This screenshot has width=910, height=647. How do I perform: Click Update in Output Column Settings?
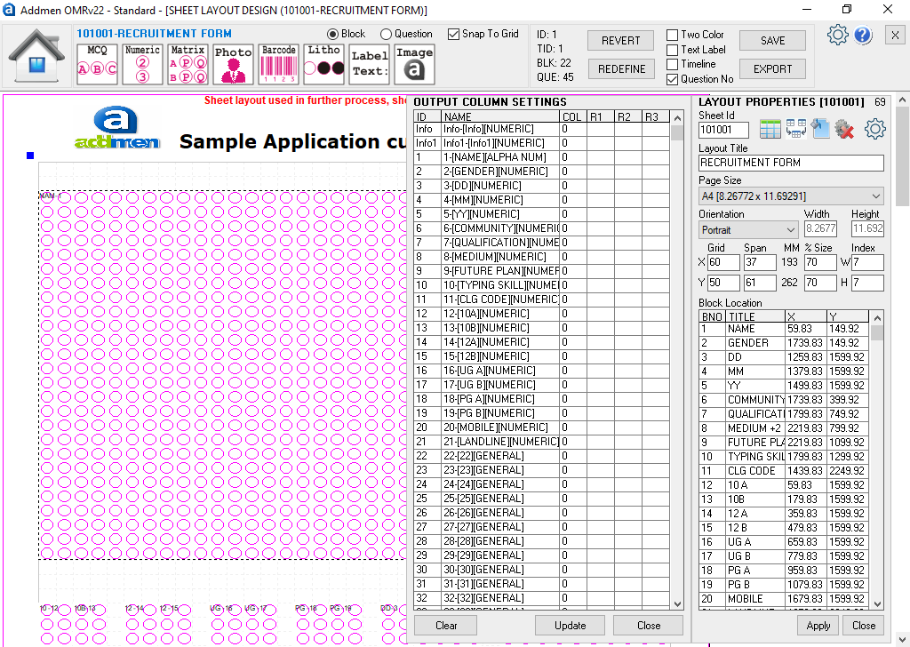570,626
